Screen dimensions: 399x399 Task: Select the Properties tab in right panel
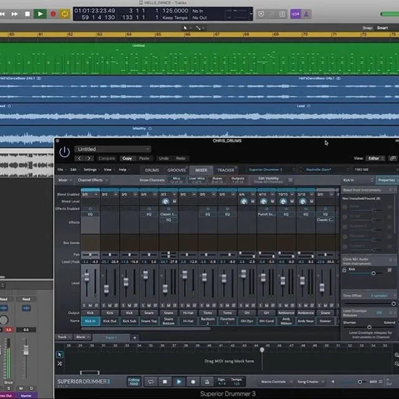point(387,180)
